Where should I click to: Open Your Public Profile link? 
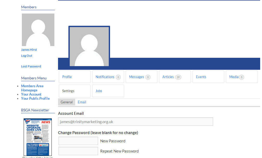coord(35,98)
